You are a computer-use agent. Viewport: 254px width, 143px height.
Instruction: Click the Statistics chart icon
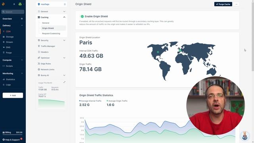click(4, 79)
